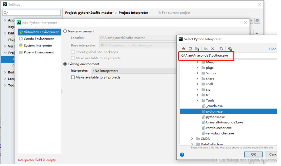Click the delete X icon in chooser toolbar
Viewport: 281px width, 166px height.
point(212,49)
